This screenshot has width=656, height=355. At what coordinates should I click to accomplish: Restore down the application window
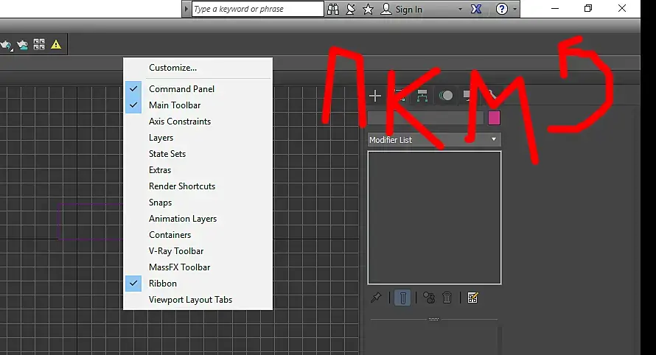click(587, 8)
